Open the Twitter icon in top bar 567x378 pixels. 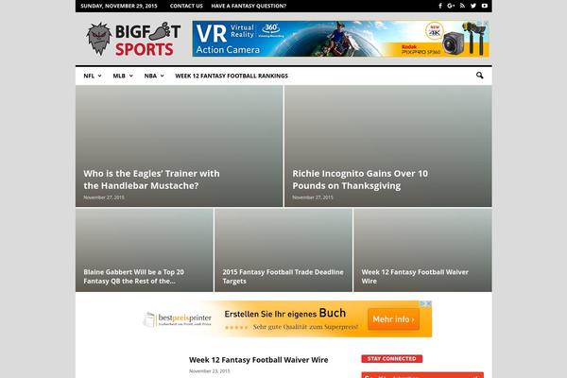coord(473,6)
